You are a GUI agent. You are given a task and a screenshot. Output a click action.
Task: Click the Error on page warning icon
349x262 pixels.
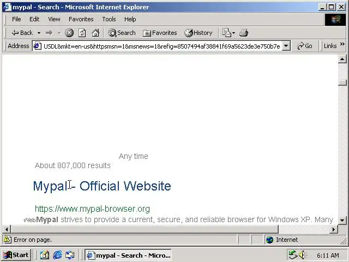(x=7, y=240)
